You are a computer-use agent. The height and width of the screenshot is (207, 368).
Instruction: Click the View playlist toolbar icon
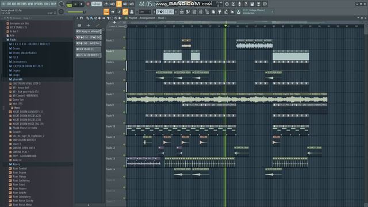(182, 11)
